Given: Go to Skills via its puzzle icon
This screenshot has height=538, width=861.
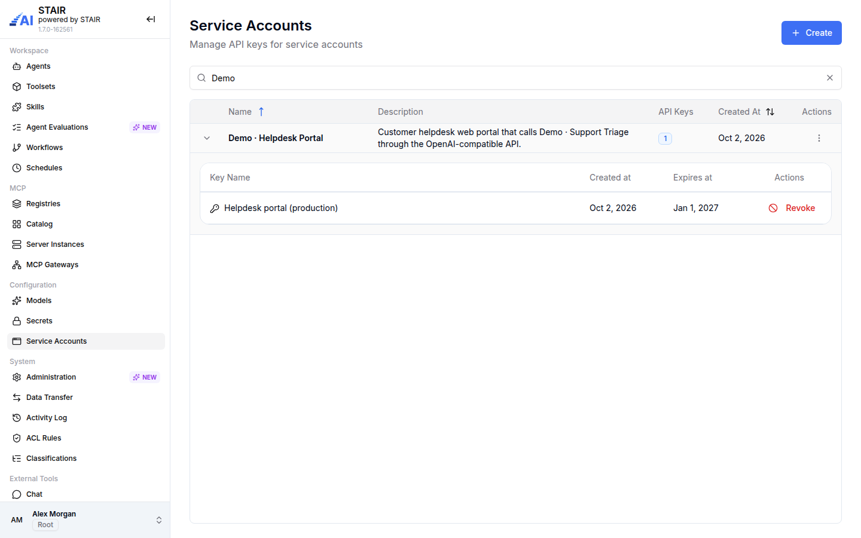Looking at the screenshot, I should tap(17, 107).
